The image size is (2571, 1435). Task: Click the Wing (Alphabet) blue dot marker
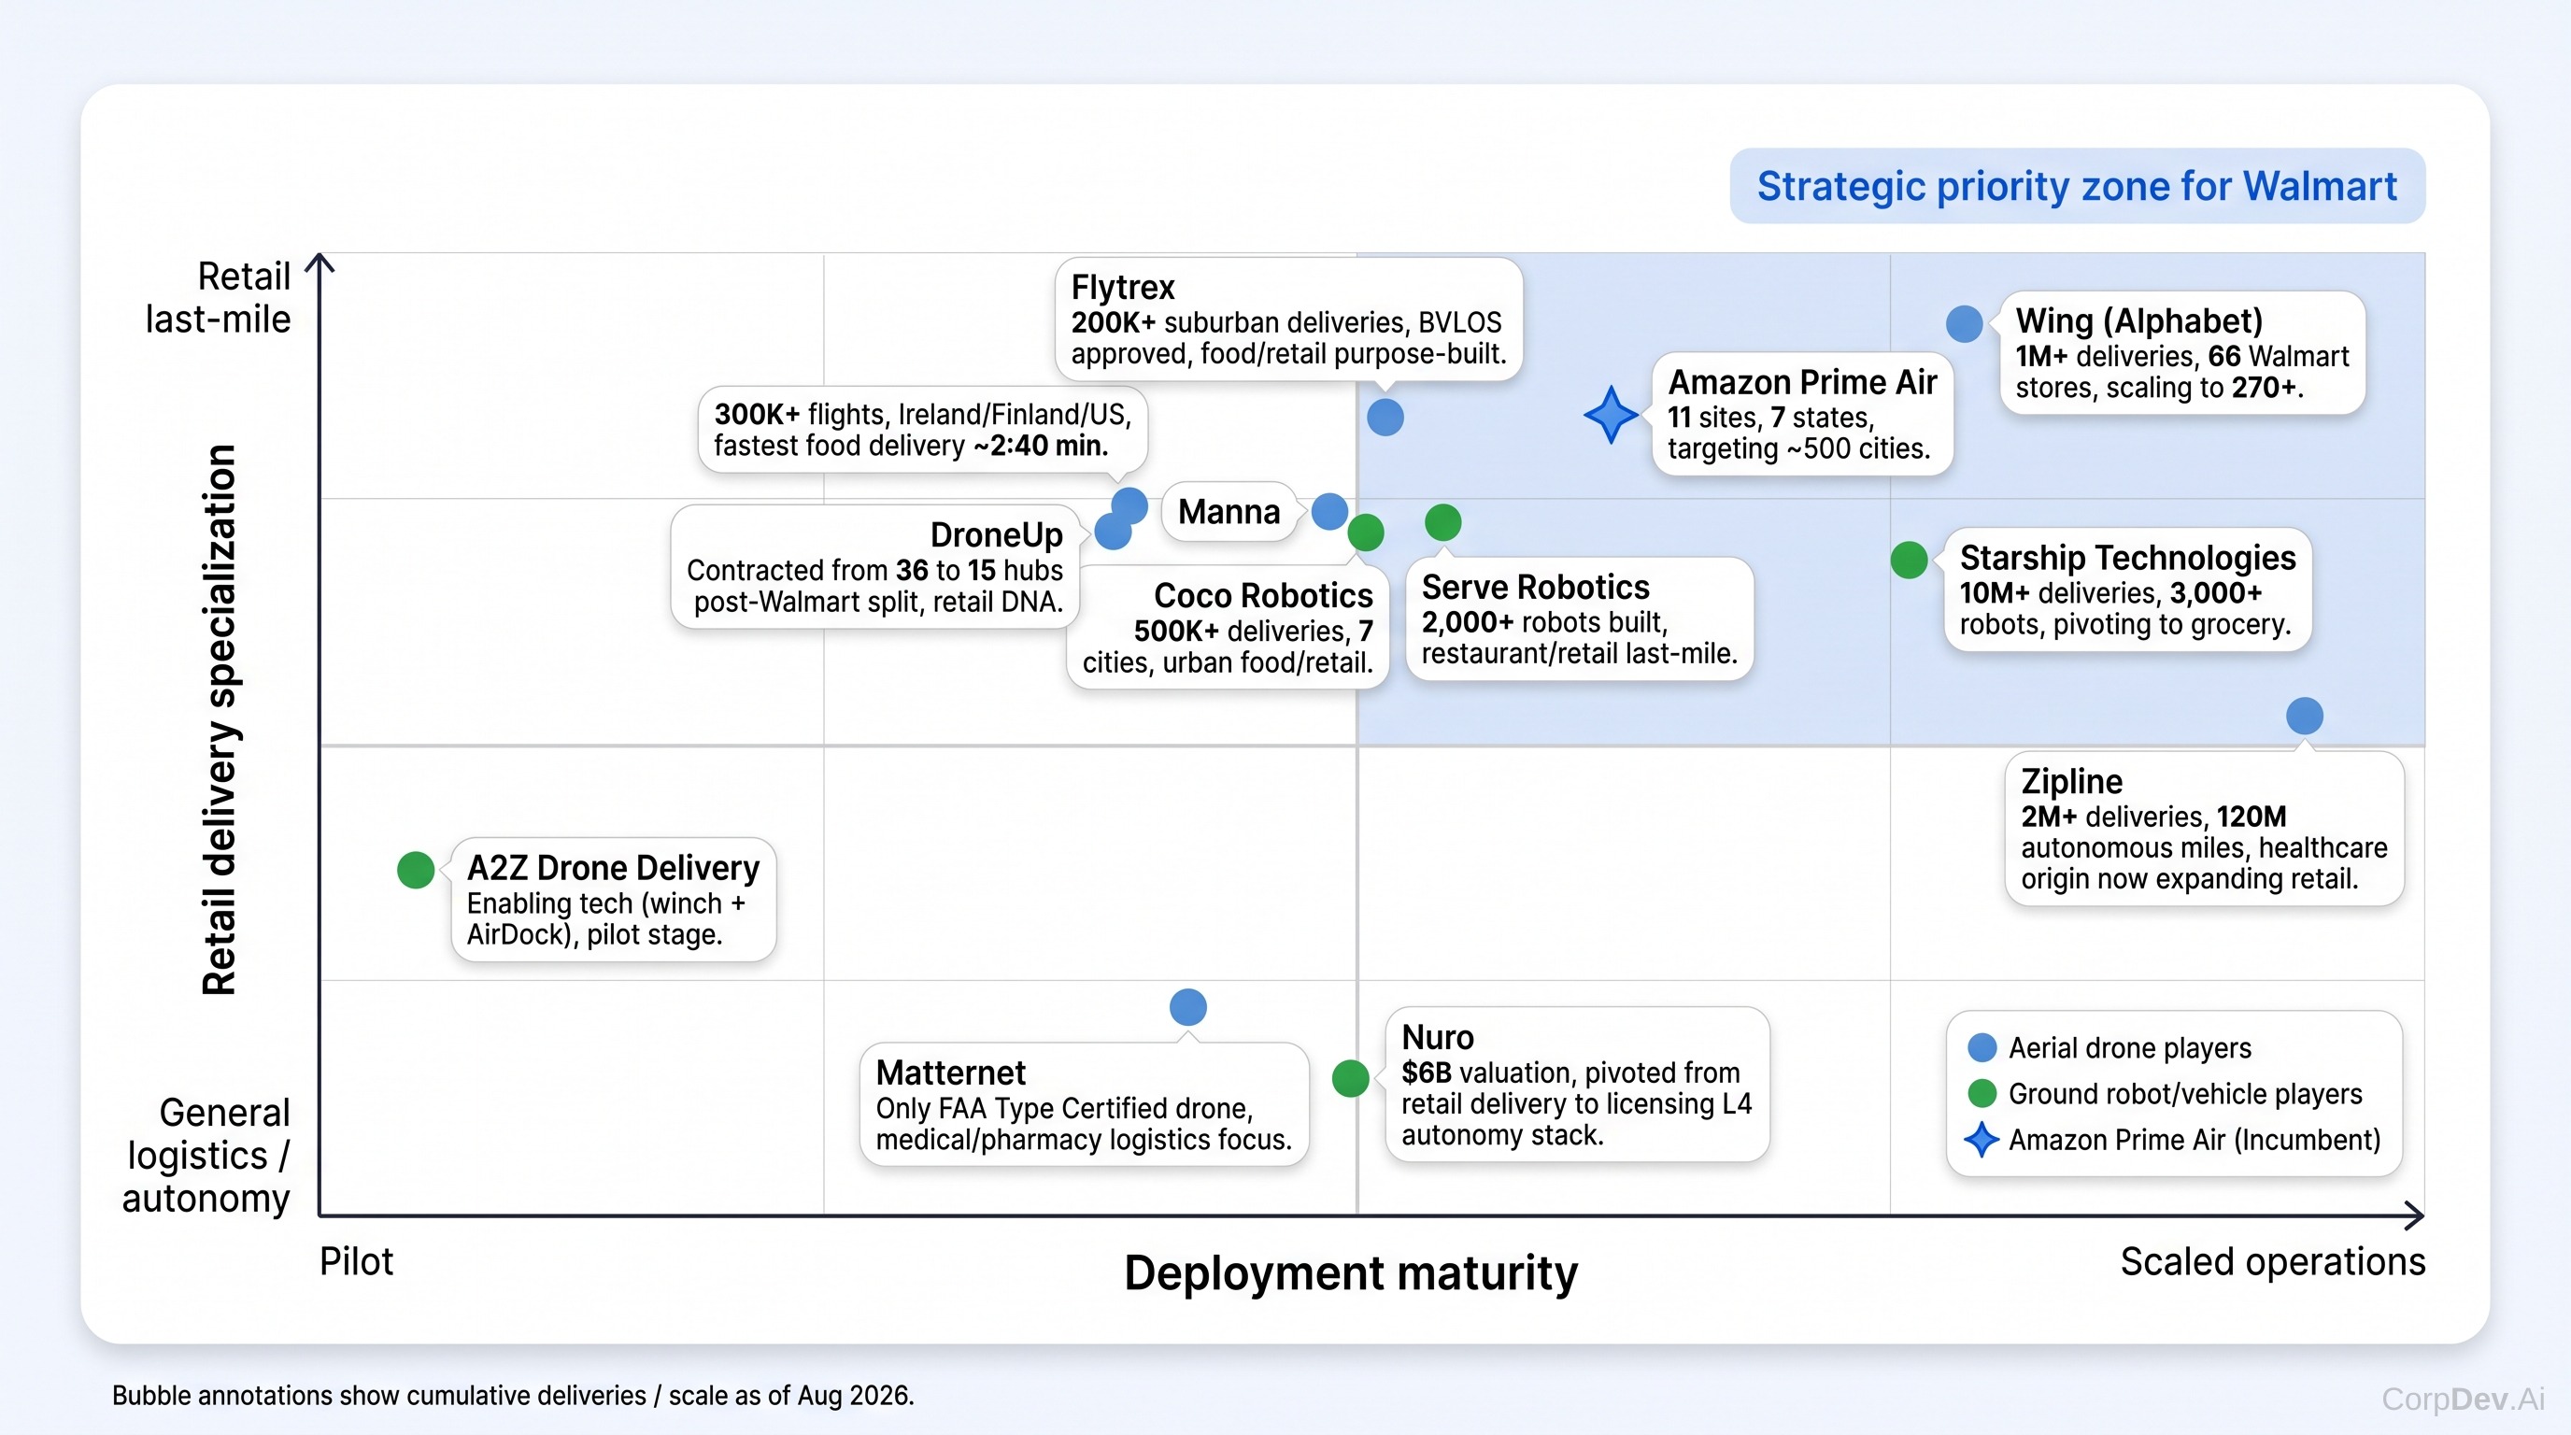tap(1963, 324)
